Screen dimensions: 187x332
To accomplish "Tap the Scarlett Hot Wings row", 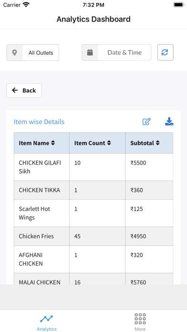I will (x=93, y=213).
